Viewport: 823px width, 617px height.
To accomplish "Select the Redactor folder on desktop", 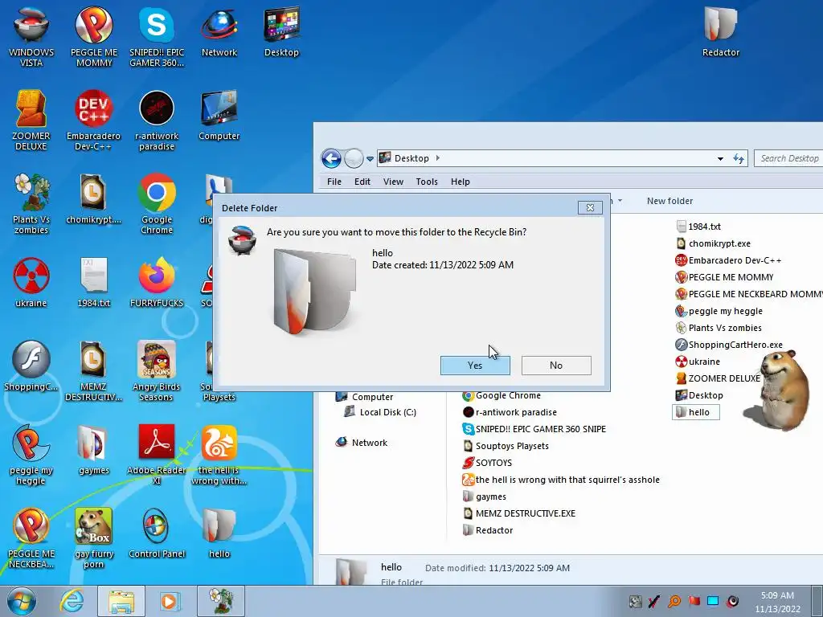I will pos(721,32).
